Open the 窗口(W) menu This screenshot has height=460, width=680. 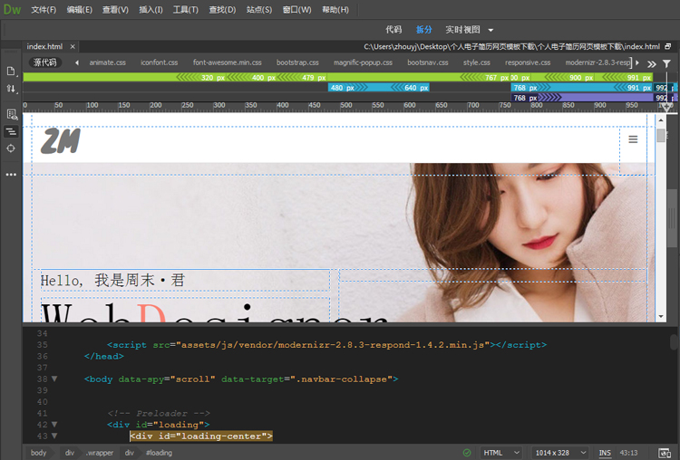click(x=297, y=10)
